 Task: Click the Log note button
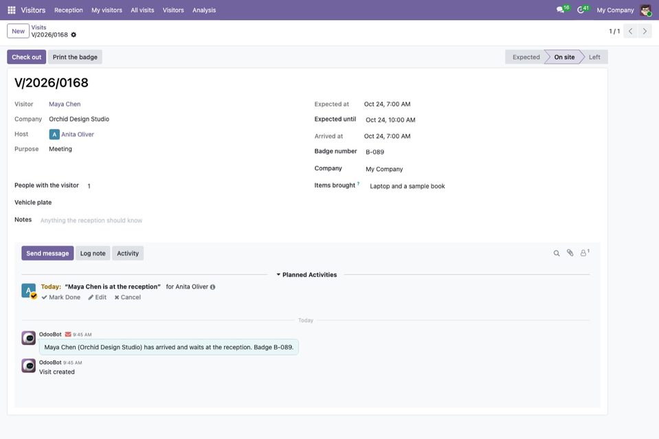tap(93, 254)
